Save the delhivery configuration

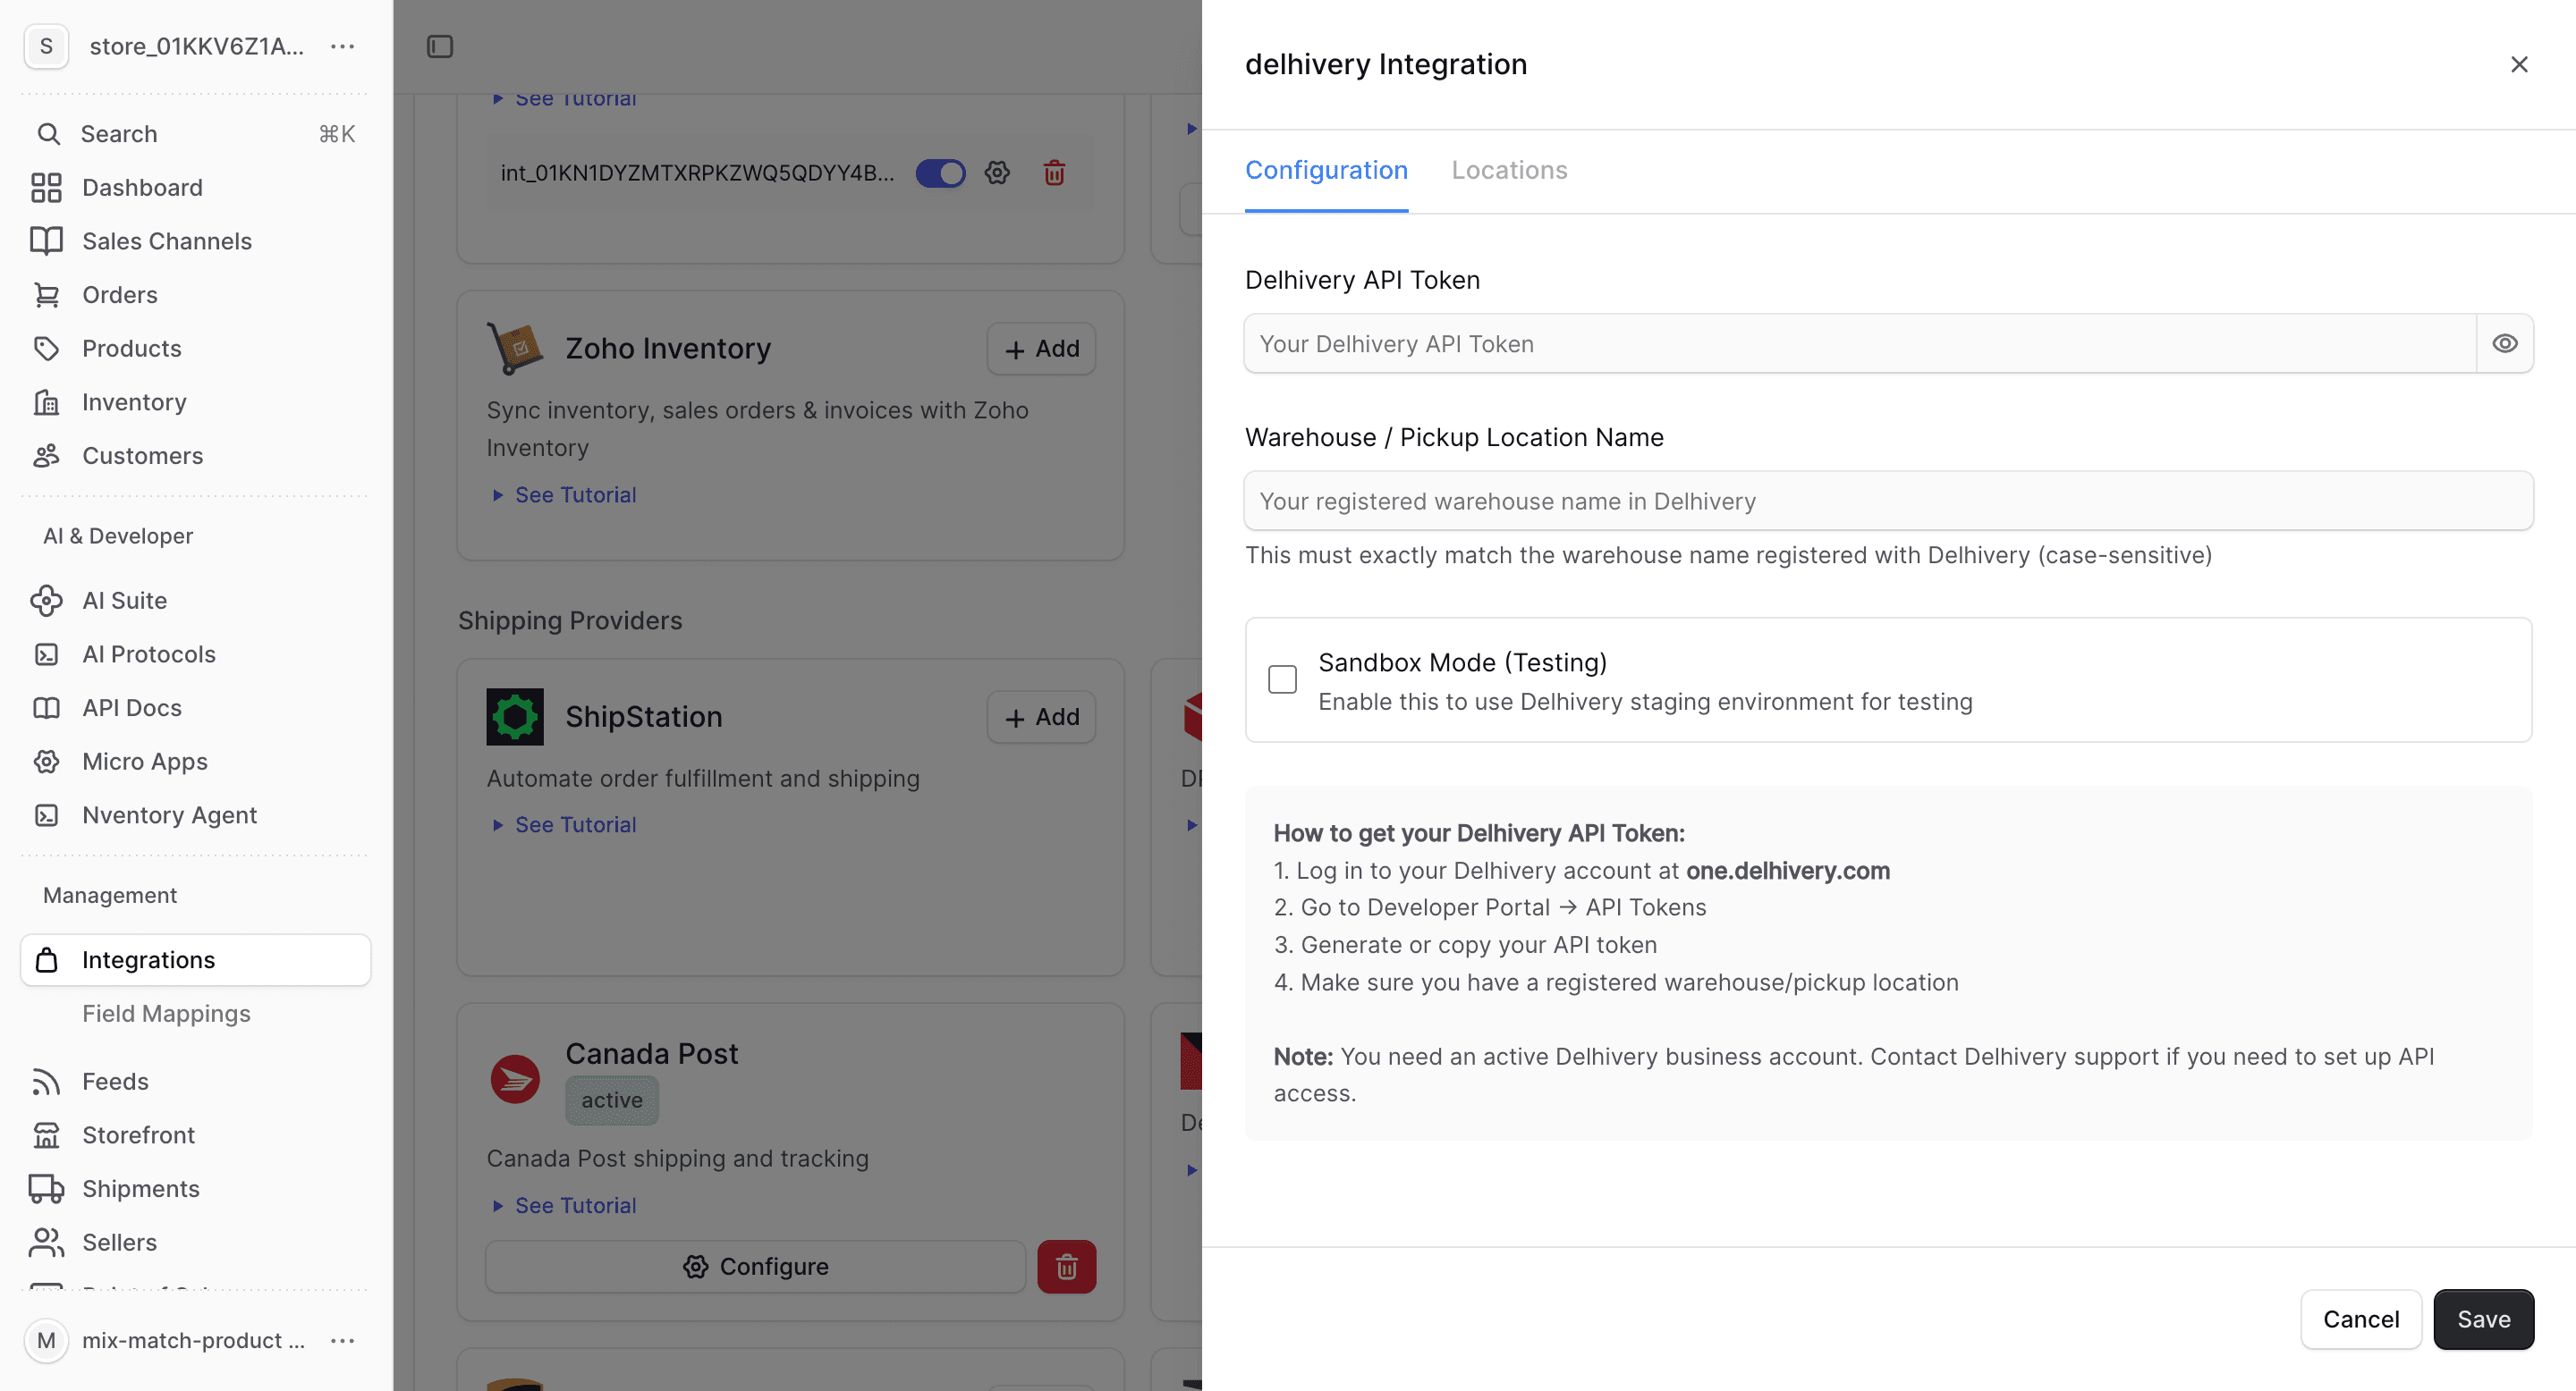pyautogui.click(x=2484, y=1319)
